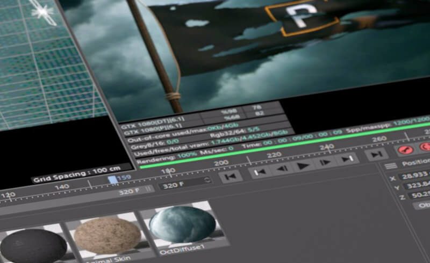
Task: Click the Position Z value field
Action: pyautogui.click(x=419, y=195)
